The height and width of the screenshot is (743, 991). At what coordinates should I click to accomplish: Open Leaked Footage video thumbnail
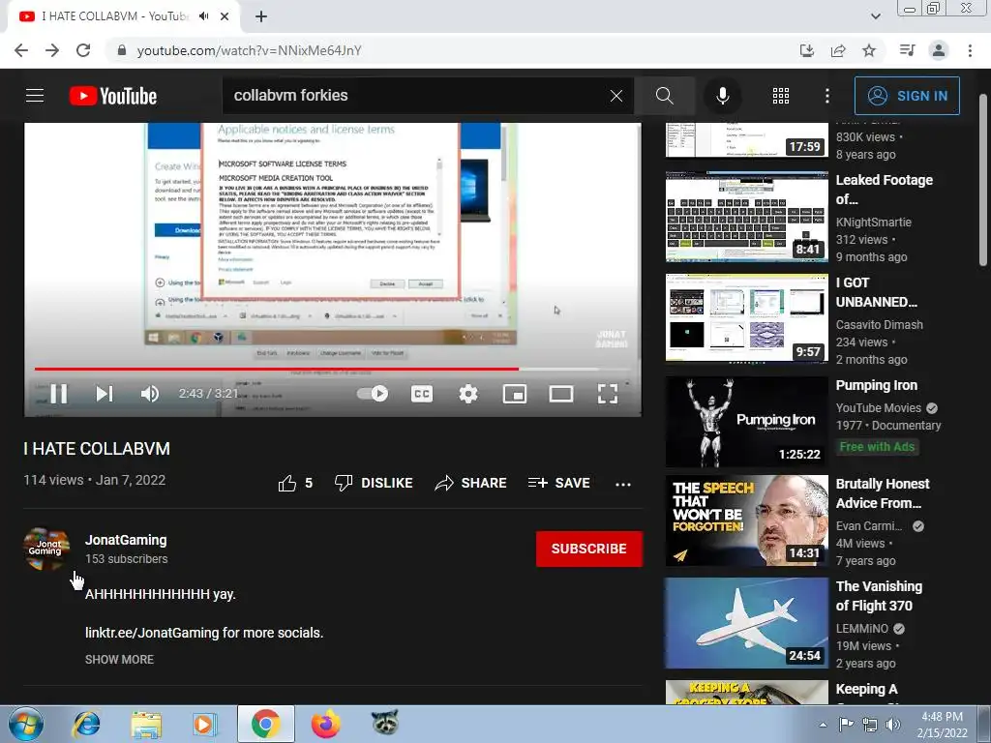(746, 216)
